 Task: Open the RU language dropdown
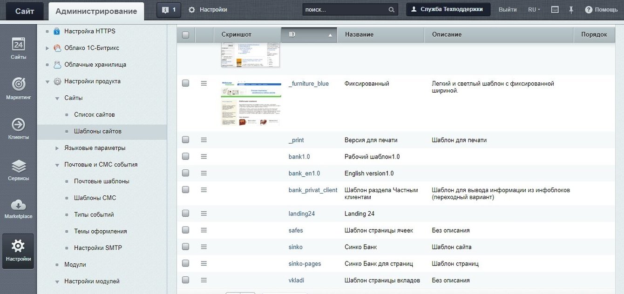pos(534,10)
